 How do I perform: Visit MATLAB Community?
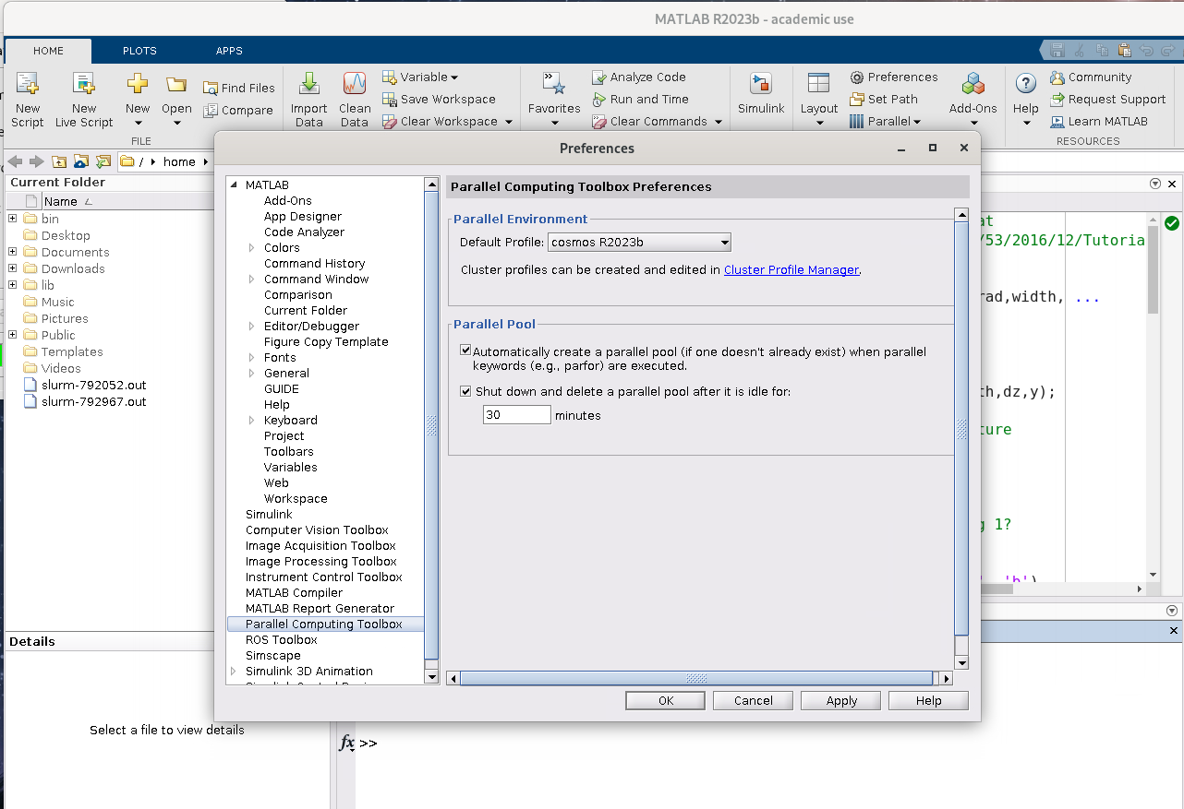pos(1091,77)
